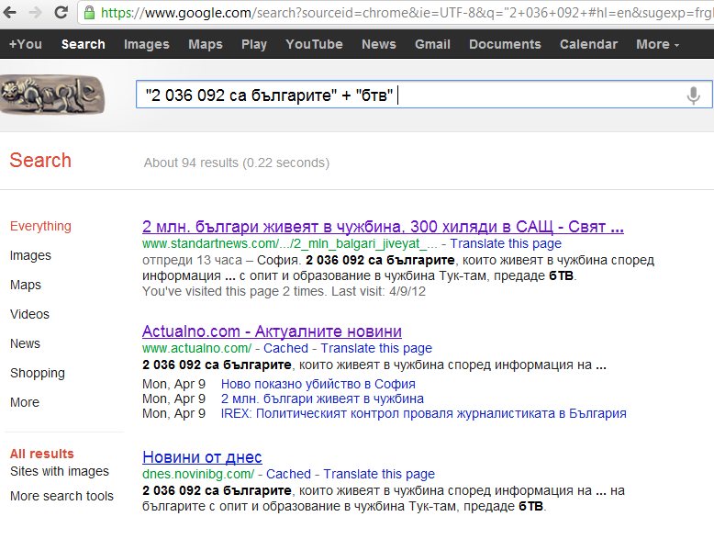The image size is (714, 539).
Task: Expand More in left sidebar categories
Action: 25,402
